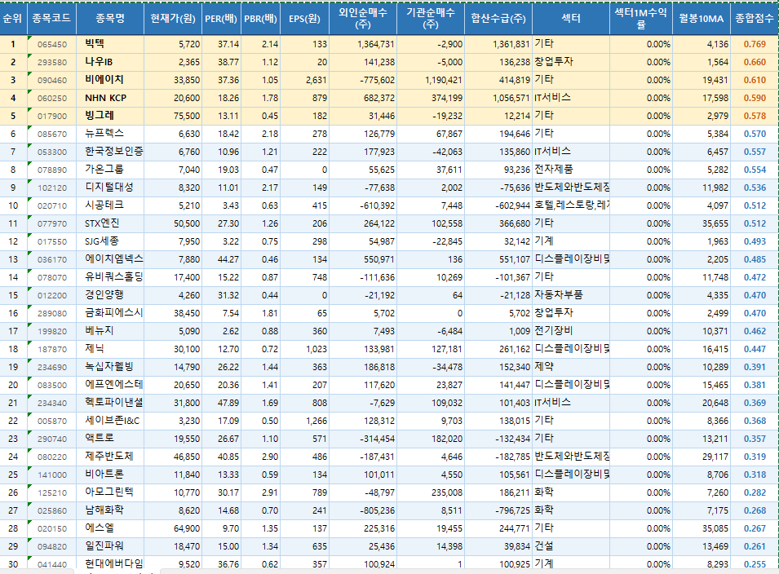The height and width of the screenshot is (574, 779).
Task: Select the 종합점수 header cell
Action: pyautogui.click(x=755, y=19)
